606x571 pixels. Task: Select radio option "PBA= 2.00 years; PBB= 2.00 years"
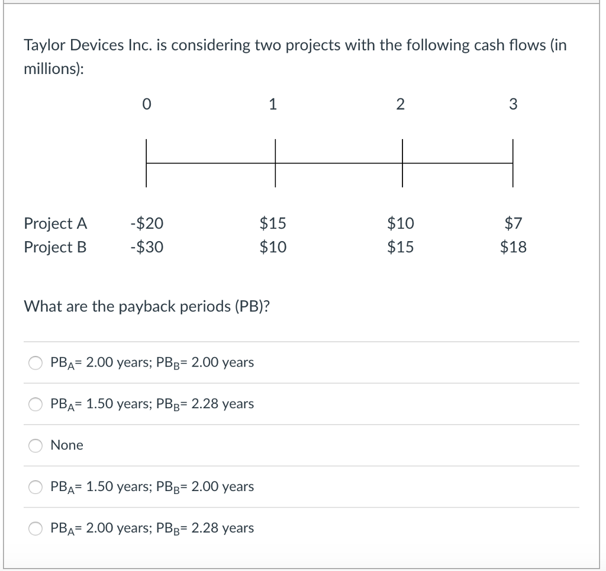(x=36, y=363)
